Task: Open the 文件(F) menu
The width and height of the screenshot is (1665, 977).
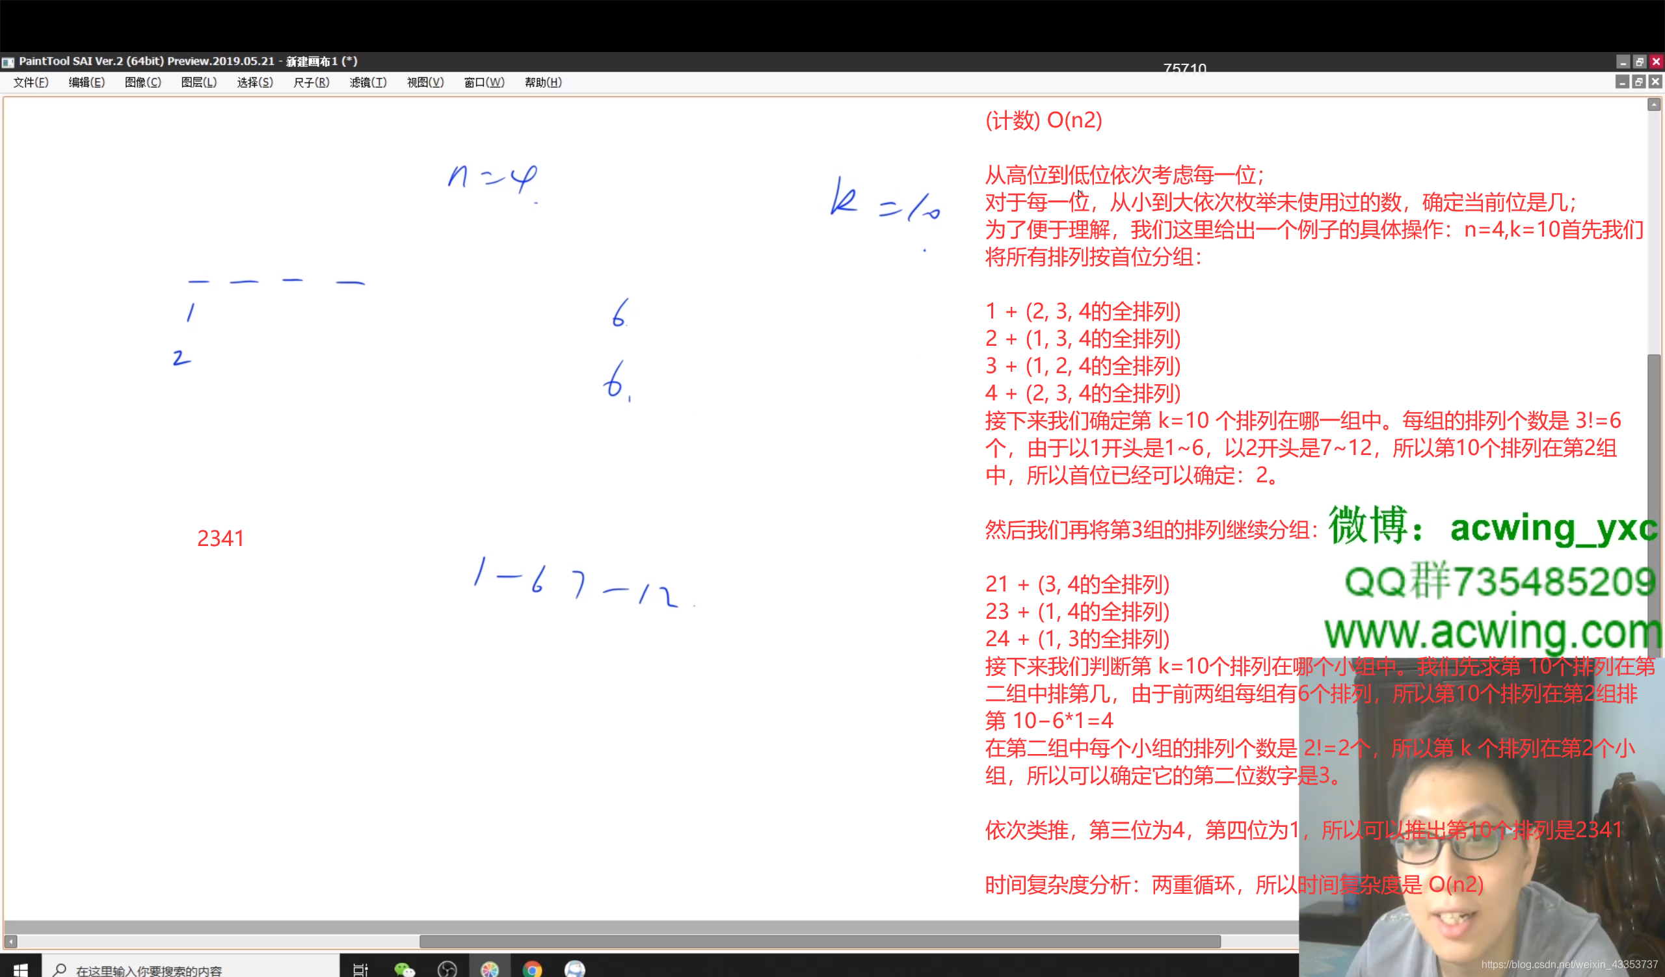Action: [31, 83]
